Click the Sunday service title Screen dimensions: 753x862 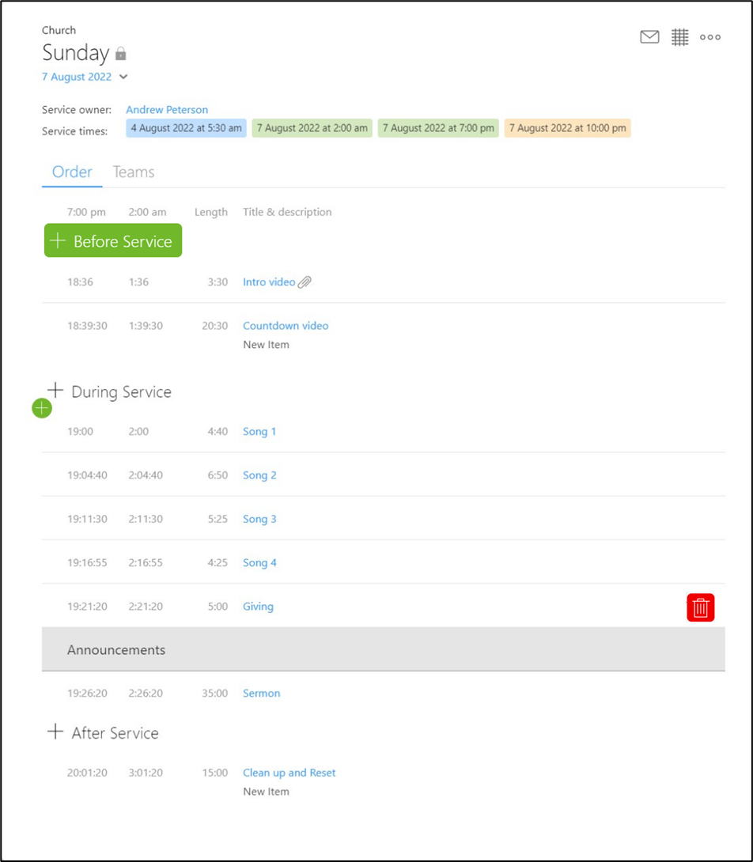pyautogui.click(x=76, y=53)
